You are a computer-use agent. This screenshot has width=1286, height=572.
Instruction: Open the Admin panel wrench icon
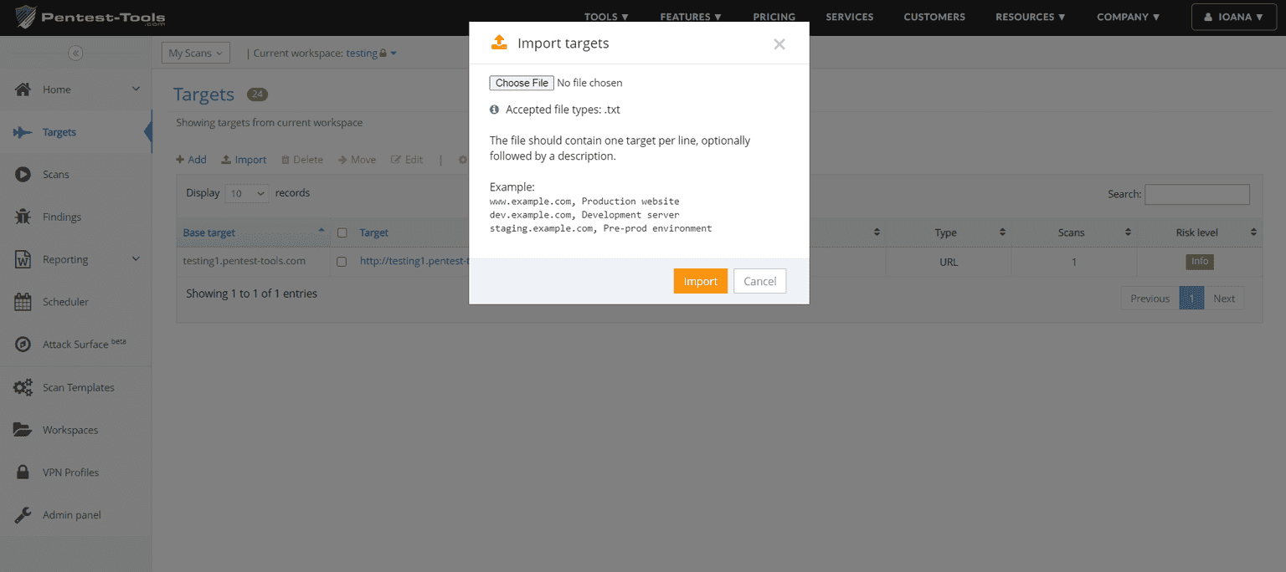(x=23, y=514)
